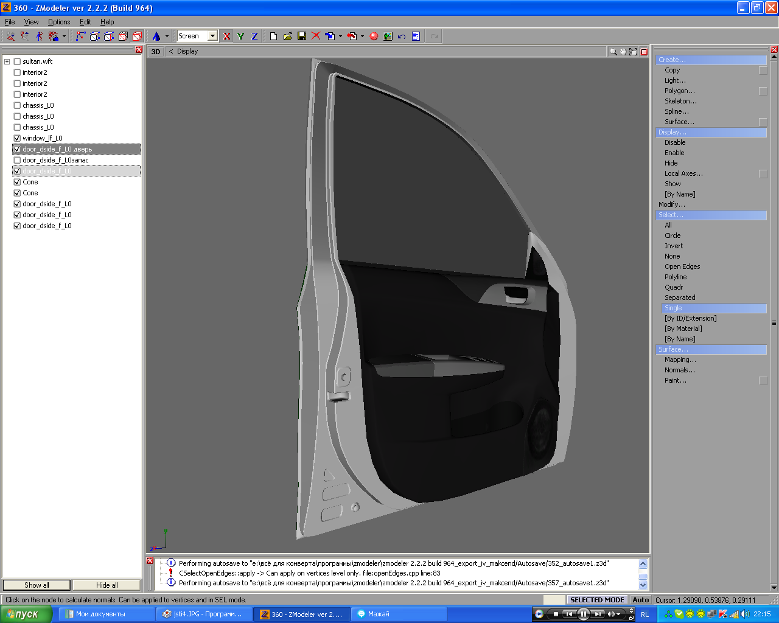The height and width of the screenshot is (623, 779).
Task: Open the Screen axis-space dropdown
Action: click(212, 37)
